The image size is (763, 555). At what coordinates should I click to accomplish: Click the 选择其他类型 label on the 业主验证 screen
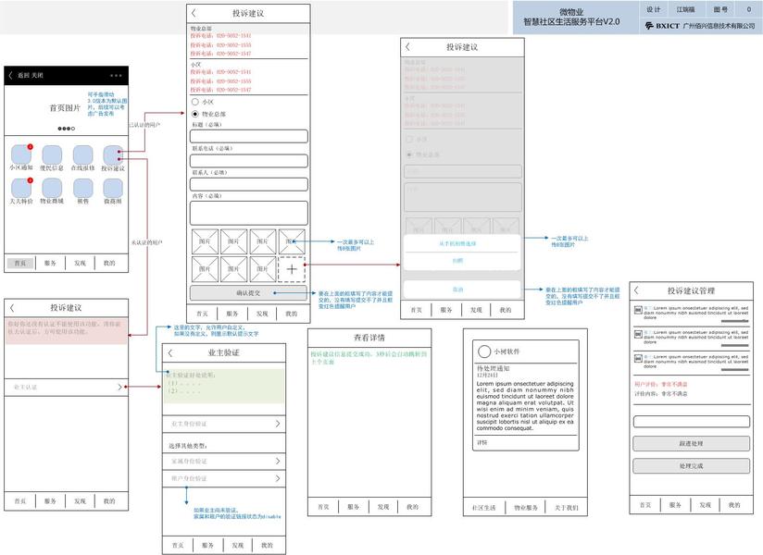coord(188,446)
